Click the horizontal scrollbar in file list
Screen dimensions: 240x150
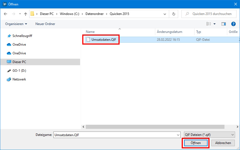[x=155, y=127]
